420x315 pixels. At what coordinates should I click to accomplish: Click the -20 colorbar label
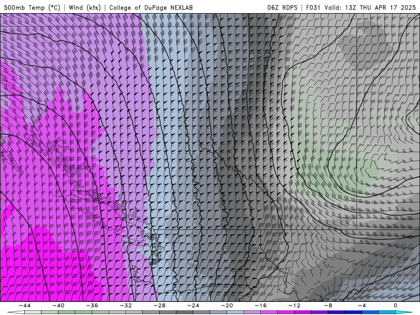(x=227, y=306)
